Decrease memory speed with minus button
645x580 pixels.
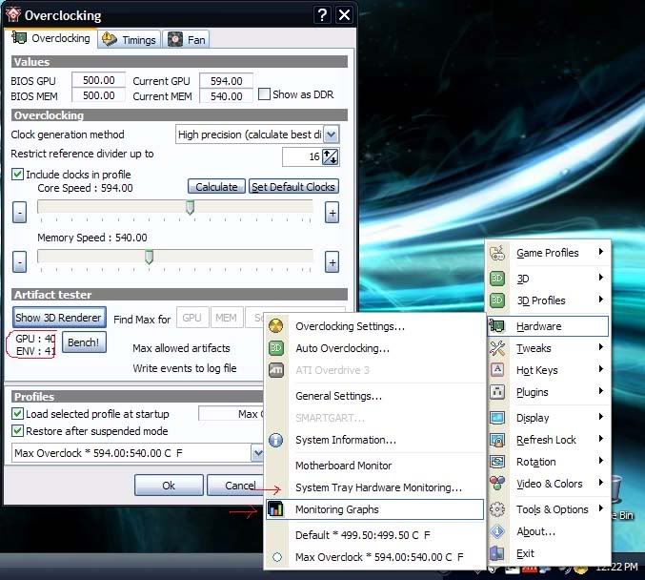click(19, 262)
